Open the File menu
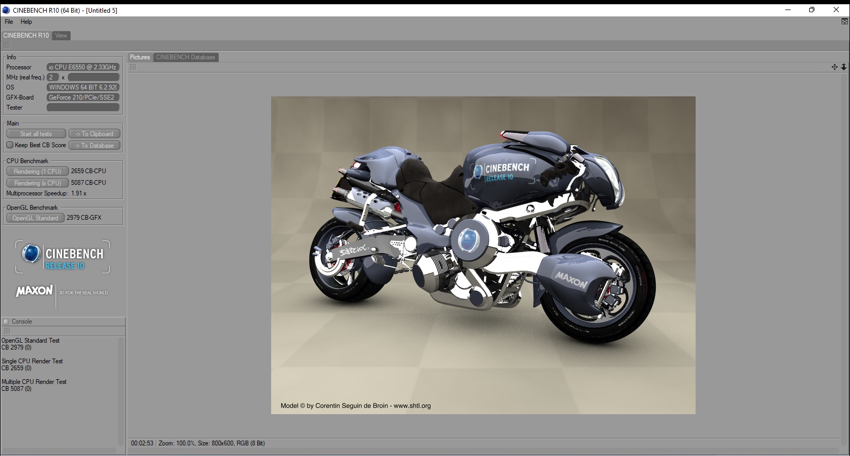Screen dimensions: 850x456 9,22
